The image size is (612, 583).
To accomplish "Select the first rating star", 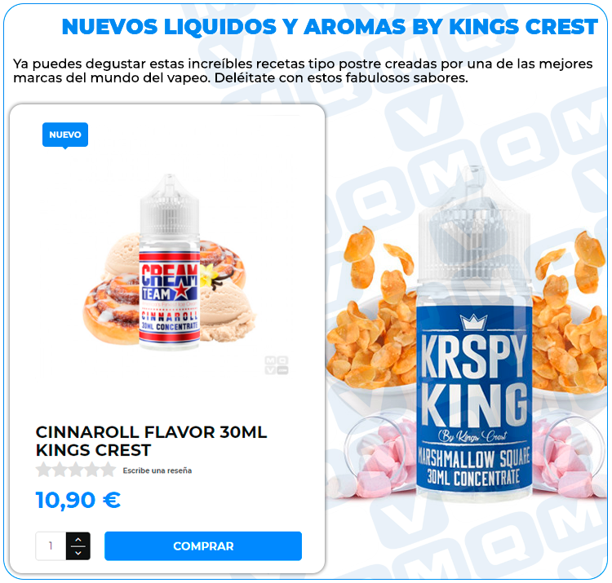I will tap(43, 470).
